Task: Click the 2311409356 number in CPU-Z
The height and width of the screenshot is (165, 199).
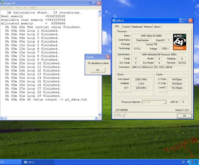Action: 121,110
